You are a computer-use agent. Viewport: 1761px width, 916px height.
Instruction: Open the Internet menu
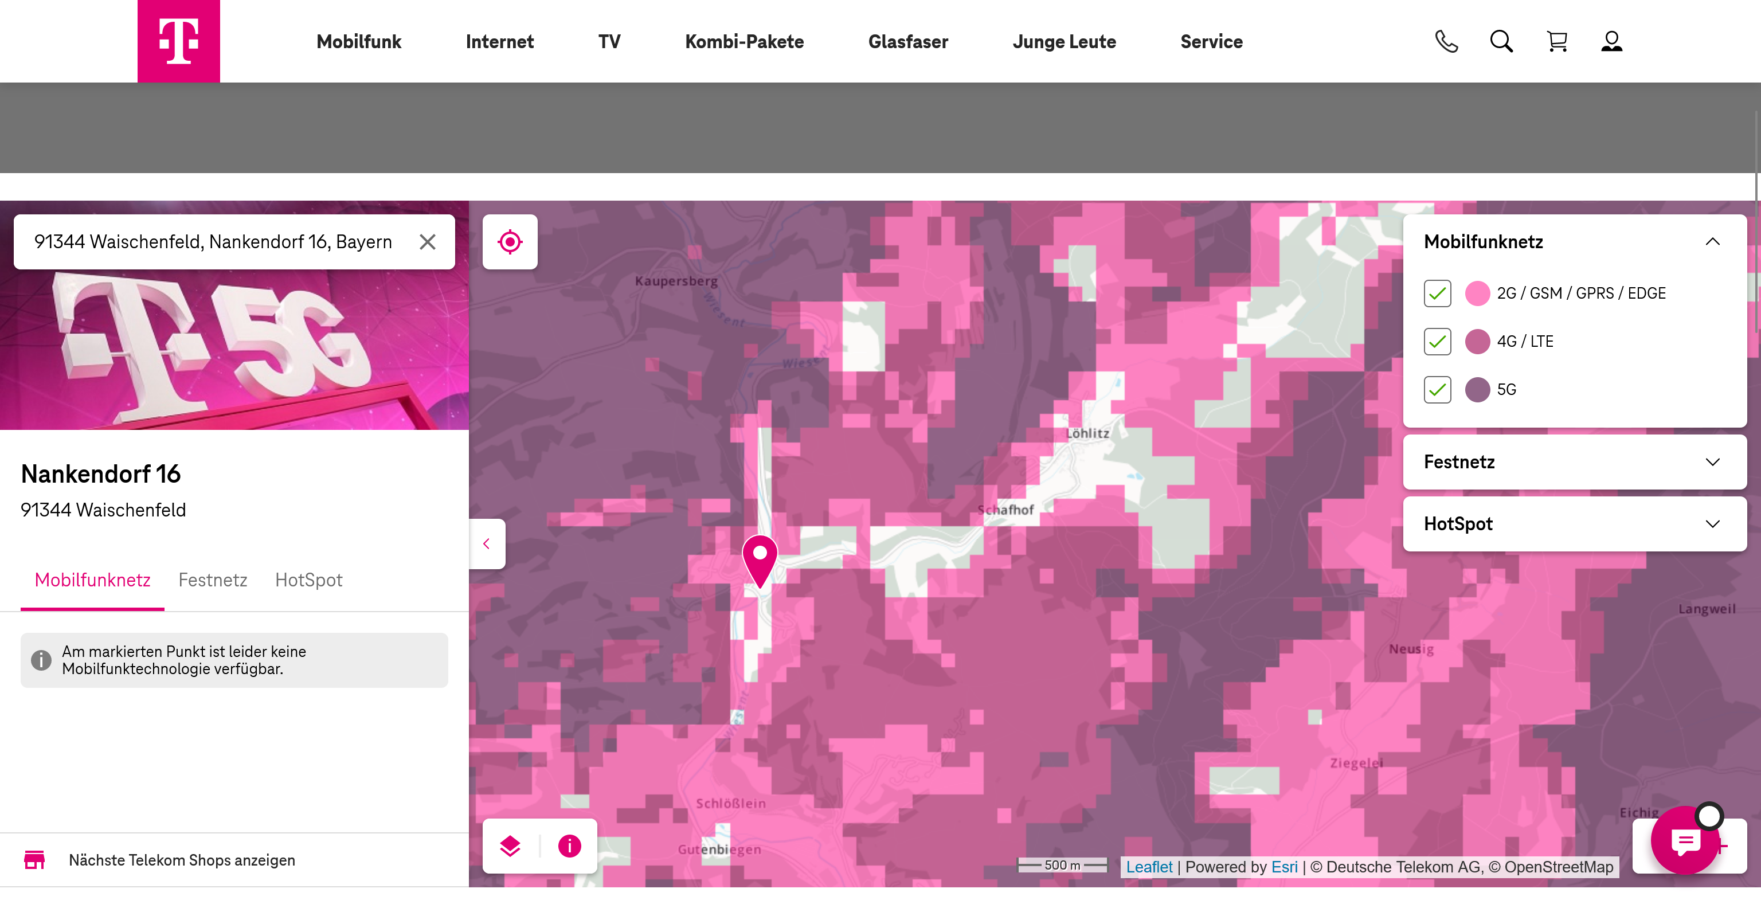tap(500, 42)
